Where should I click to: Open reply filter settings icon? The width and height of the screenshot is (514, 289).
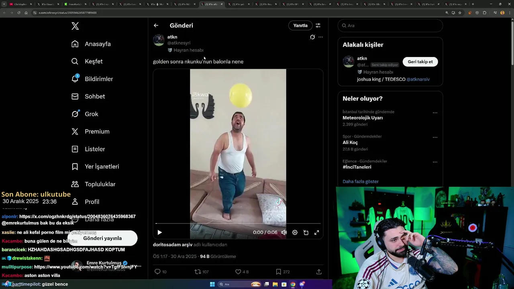pyautogui.click(x=318, y=25)
